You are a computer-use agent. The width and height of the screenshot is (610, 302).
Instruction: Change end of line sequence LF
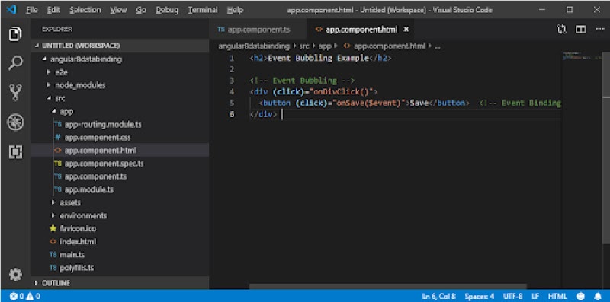point(535,296)
